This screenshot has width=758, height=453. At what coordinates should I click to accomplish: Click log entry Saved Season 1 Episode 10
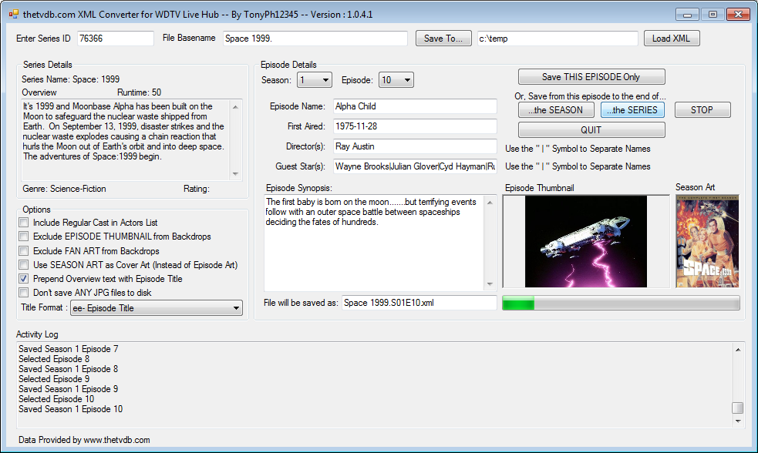71,410
